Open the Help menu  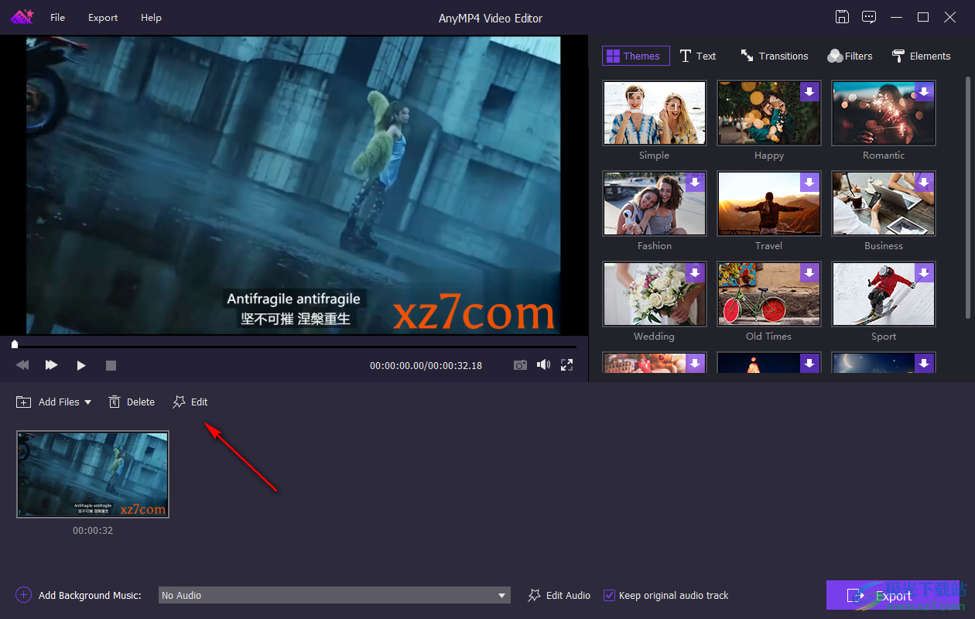(151, 18)
